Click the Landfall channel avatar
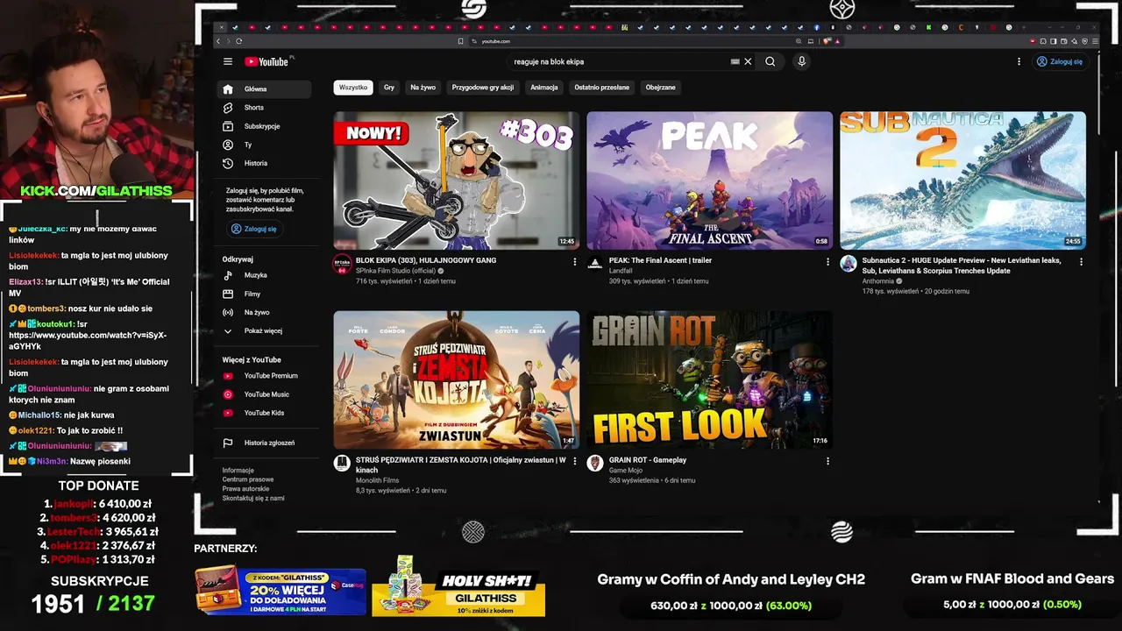This screenshot has width=1122, height=631. click(x=595, y=264)
